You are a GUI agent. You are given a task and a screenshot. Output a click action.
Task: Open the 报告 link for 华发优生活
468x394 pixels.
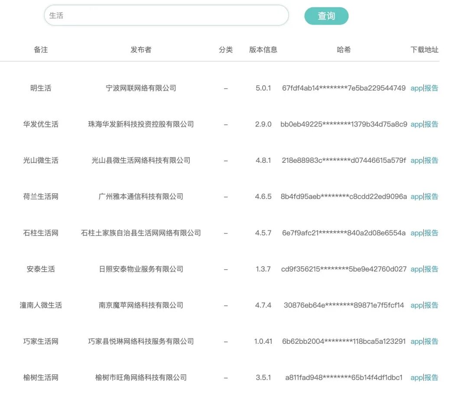tap(431, 124)
